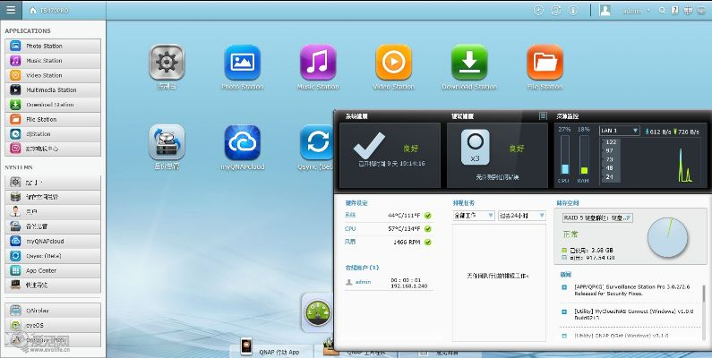The width and height of the screenshot is (712, 358).
Task: Open Video Station desktop icon
Action: pyautogui.click(x=394, y=67)
